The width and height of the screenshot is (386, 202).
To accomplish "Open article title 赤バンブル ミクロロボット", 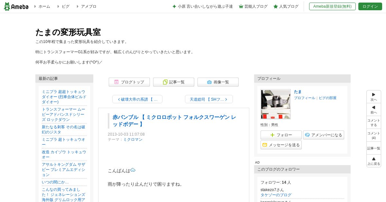I will [174, 121].
